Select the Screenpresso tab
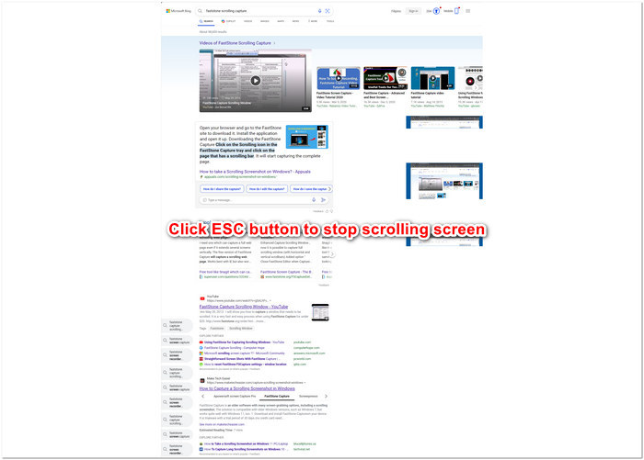 point(308,397)
